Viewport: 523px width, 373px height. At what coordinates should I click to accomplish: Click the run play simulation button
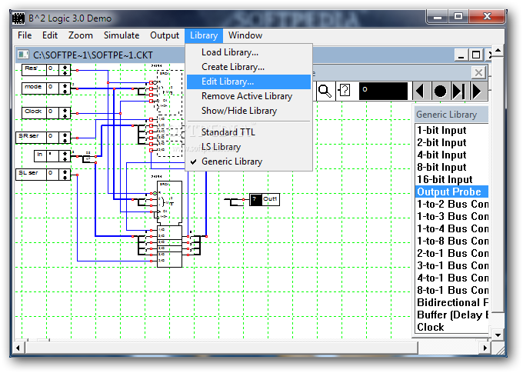click(x=477, y=91)
